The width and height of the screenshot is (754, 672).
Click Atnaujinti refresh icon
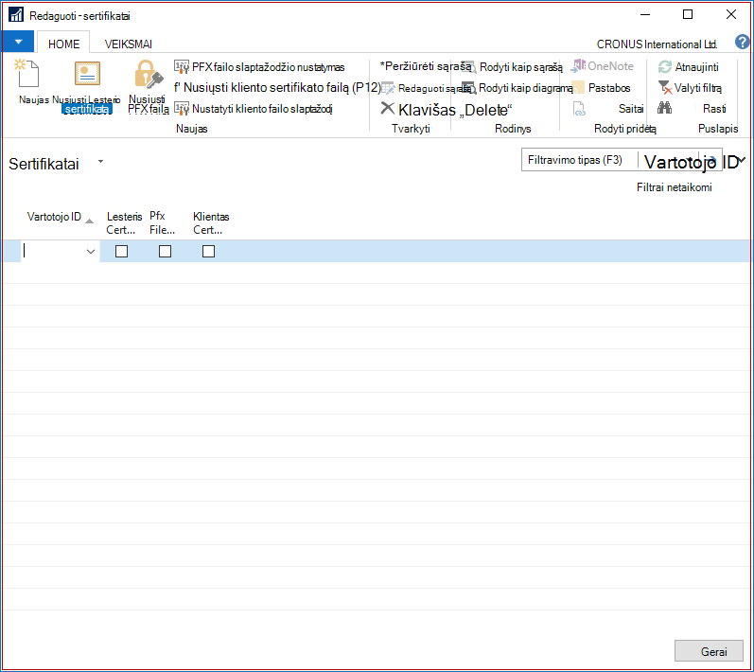(664, 67)
